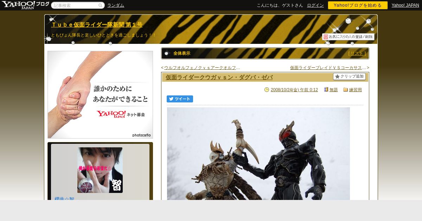Click クリップ追加 clip button

tap(349, 76)
